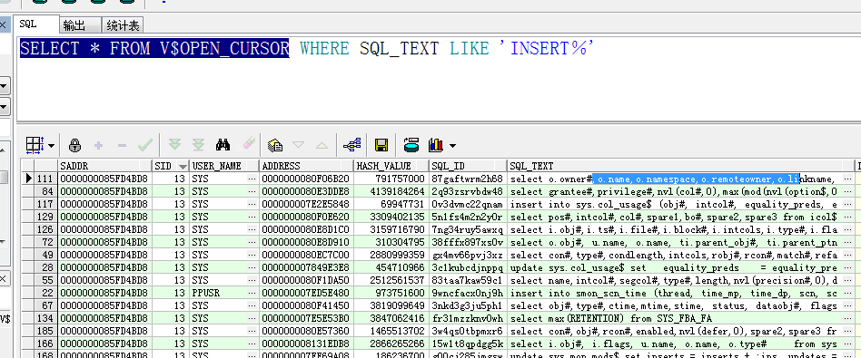
Task: Select row indicator 84
Action: click(x=46, y=191)
